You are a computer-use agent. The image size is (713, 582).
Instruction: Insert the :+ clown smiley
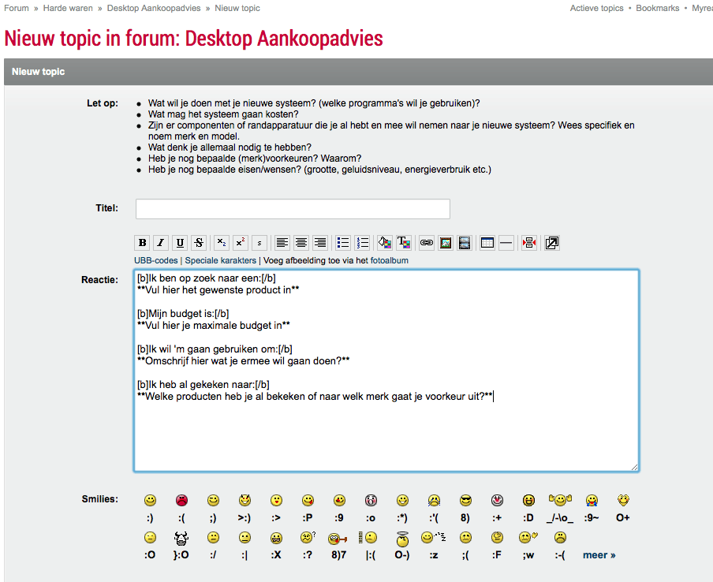coord(497,501)
